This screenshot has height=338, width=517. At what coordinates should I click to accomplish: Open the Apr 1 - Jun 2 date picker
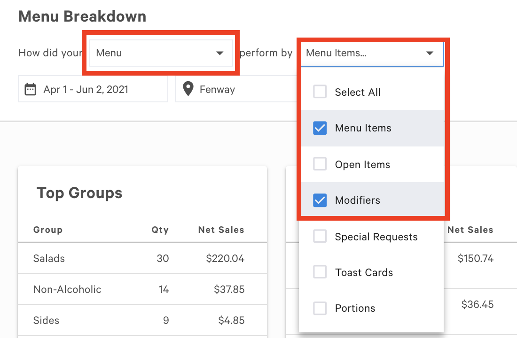coord(93,89)
